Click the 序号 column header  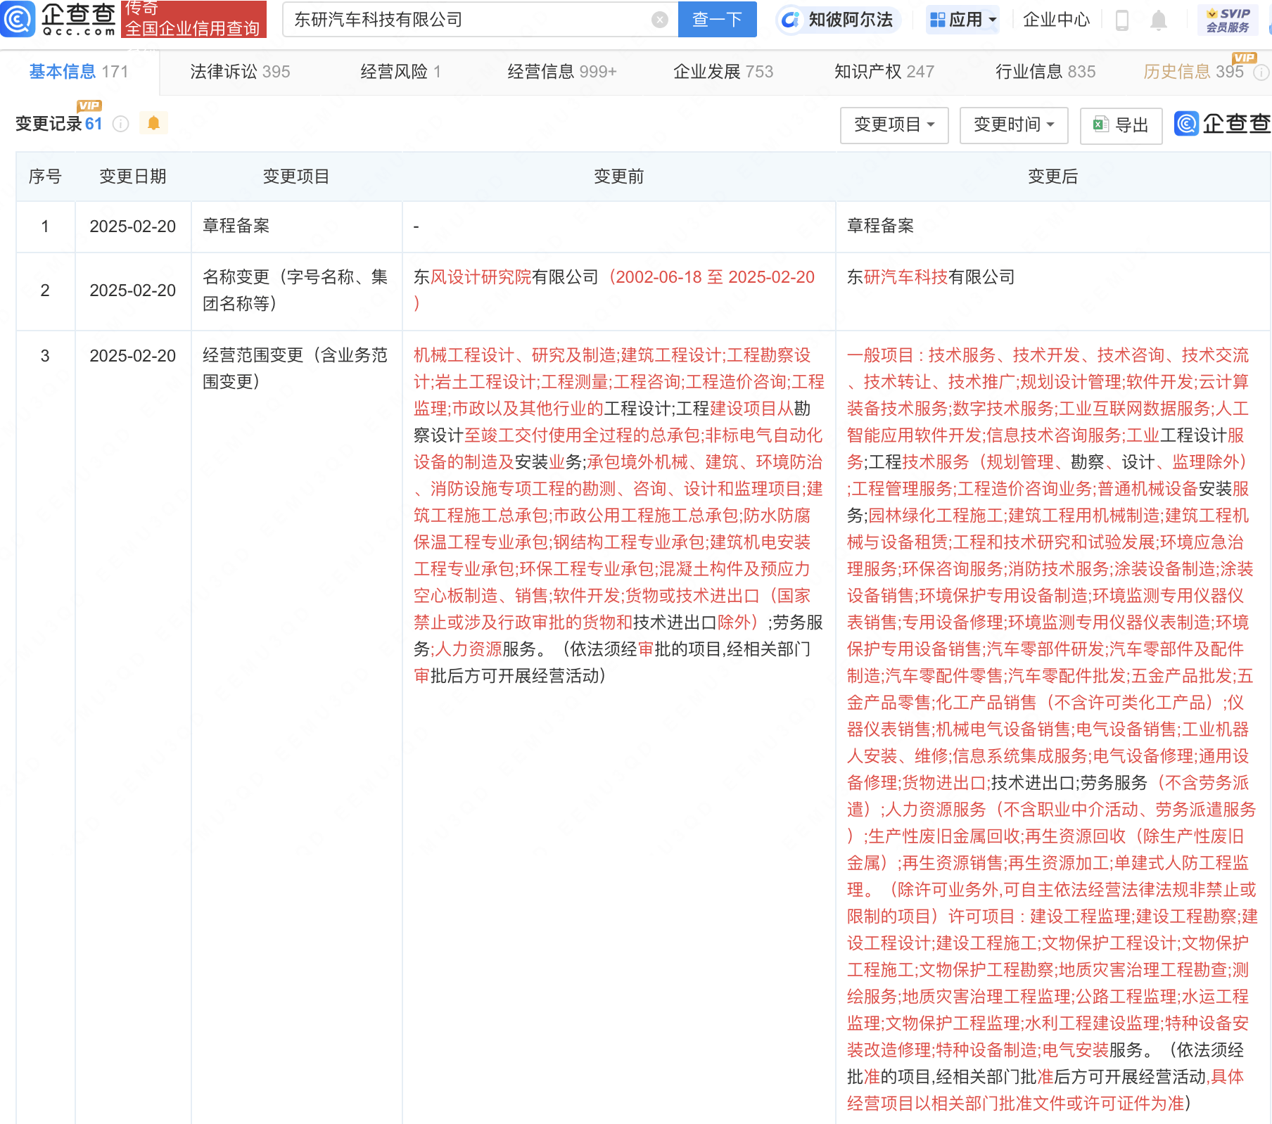[45, 177]
